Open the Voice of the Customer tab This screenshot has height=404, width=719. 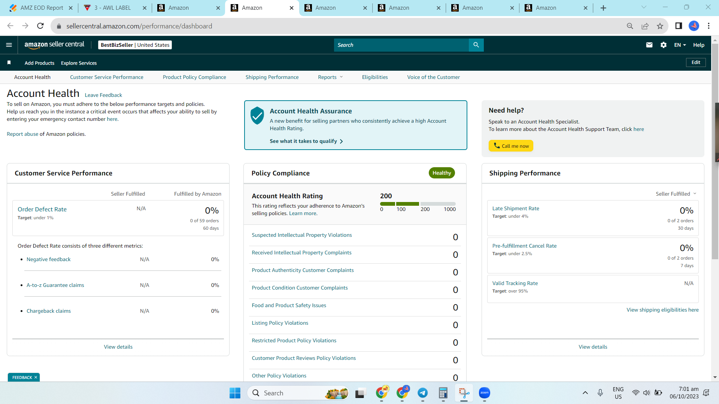coord(433,77)
